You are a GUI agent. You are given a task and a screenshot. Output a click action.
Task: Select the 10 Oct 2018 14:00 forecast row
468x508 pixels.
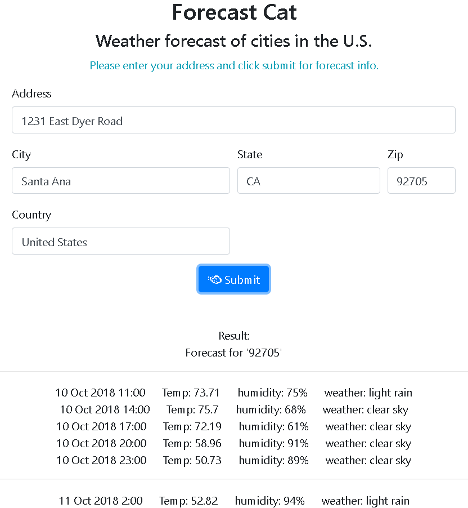pyautogui.click(x=233, y=409)
